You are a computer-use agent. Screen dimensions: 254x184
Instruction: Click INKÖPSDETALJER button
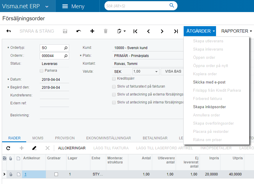216,148
